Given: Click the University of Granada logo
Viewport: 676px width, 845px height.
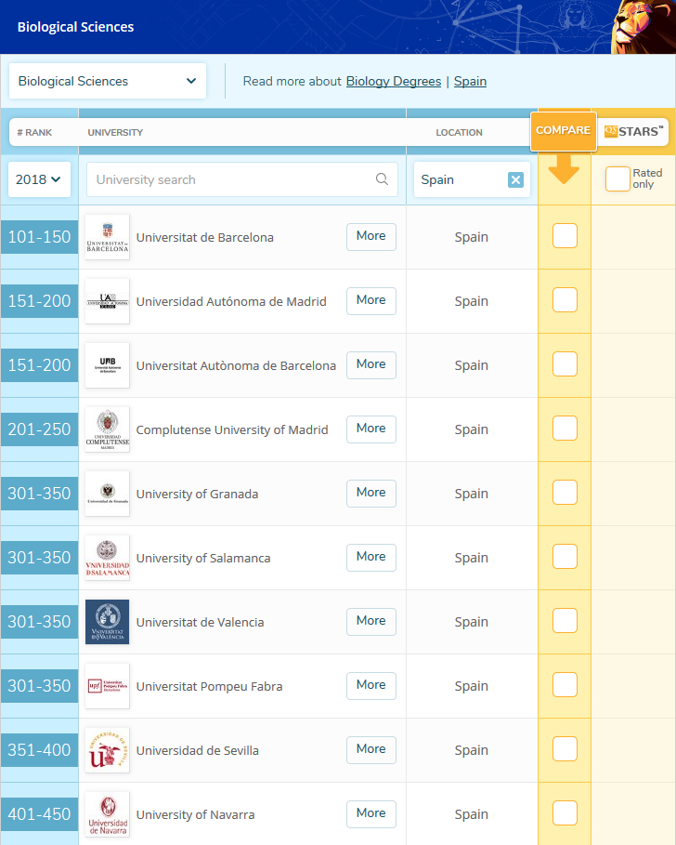Looking at the screenshot, I should coord(107,494).
